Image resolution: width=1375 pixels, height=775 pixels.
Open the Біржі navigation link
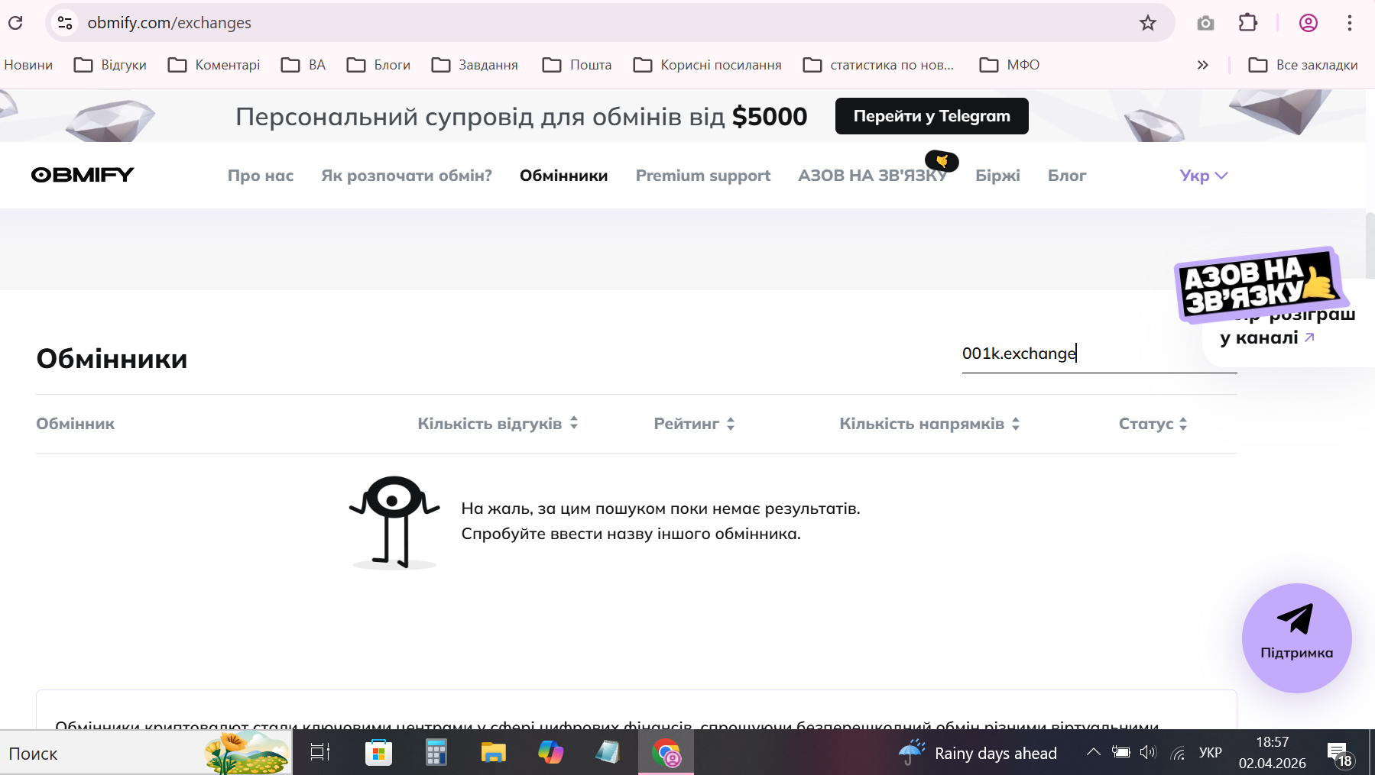[x=997, y=176]
